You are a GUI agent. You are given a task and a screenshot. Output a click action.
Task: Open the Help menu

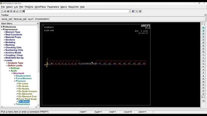(82, 7)
